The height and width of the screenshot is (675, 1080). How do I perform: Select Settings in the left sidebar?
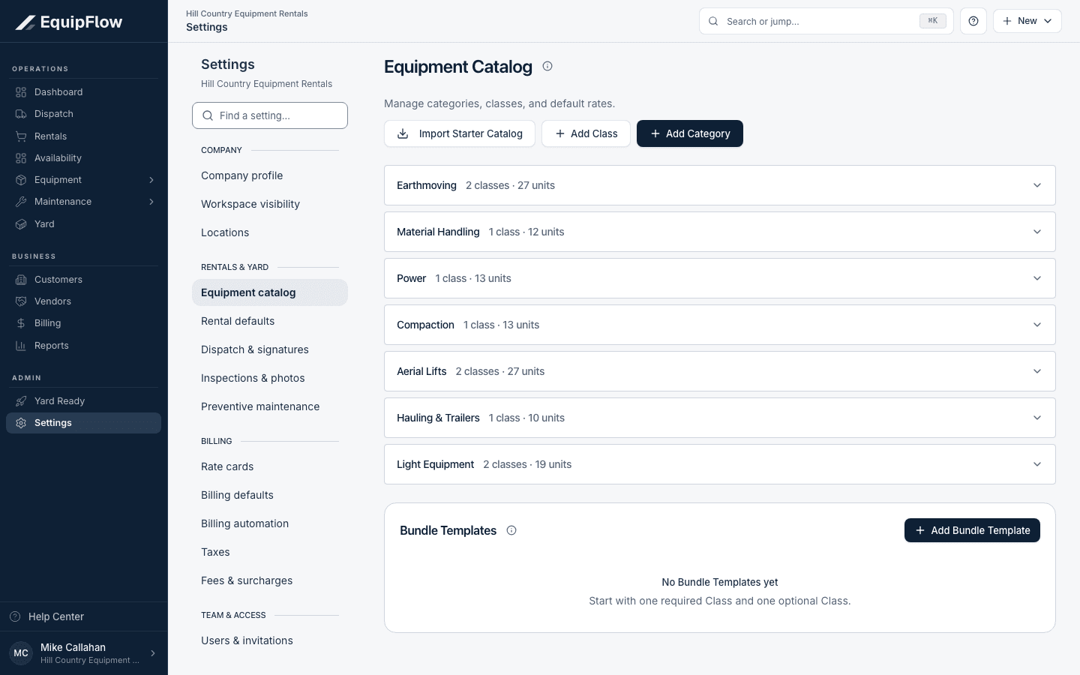tap(83, 423)
